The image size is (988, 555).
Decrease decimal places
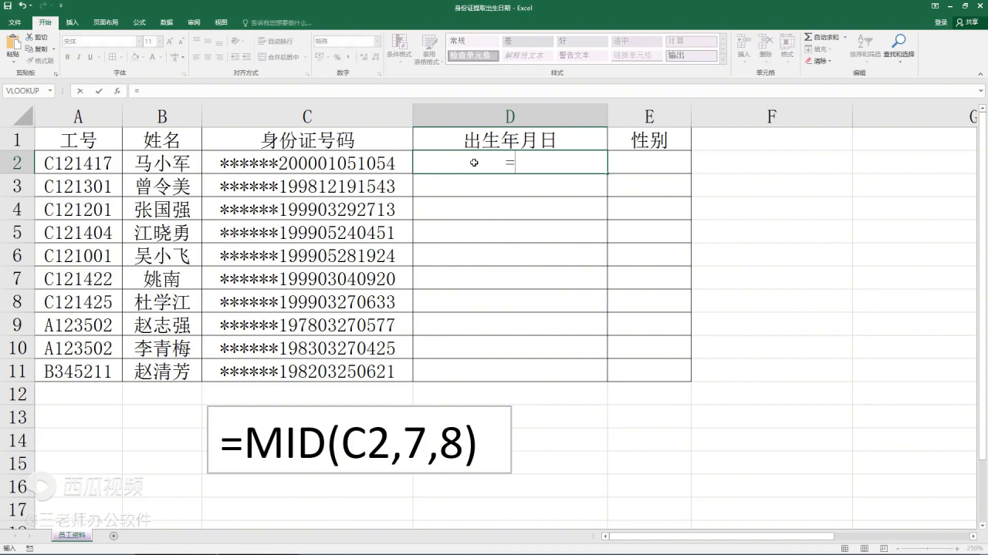click(x=375, y=57)
